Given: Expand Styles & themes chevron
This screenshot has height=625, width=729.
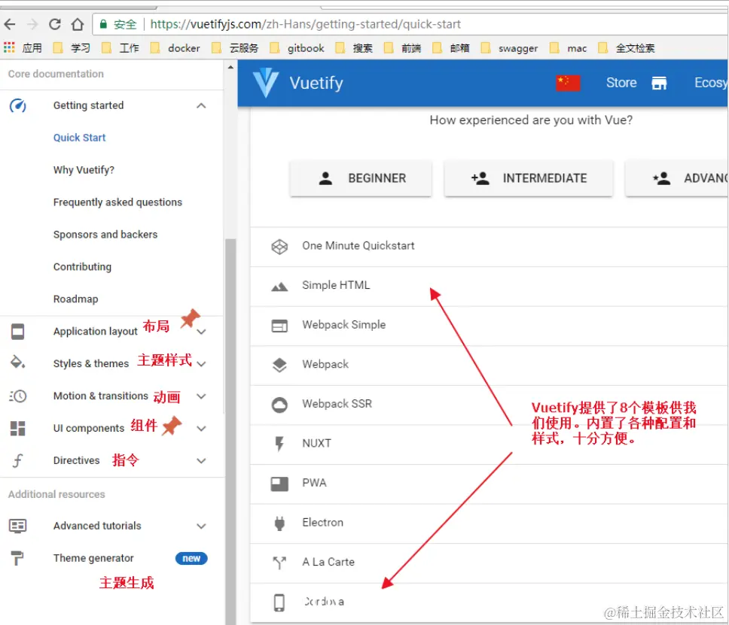Looking at the screenshot, I should click(x=201, y=363).
